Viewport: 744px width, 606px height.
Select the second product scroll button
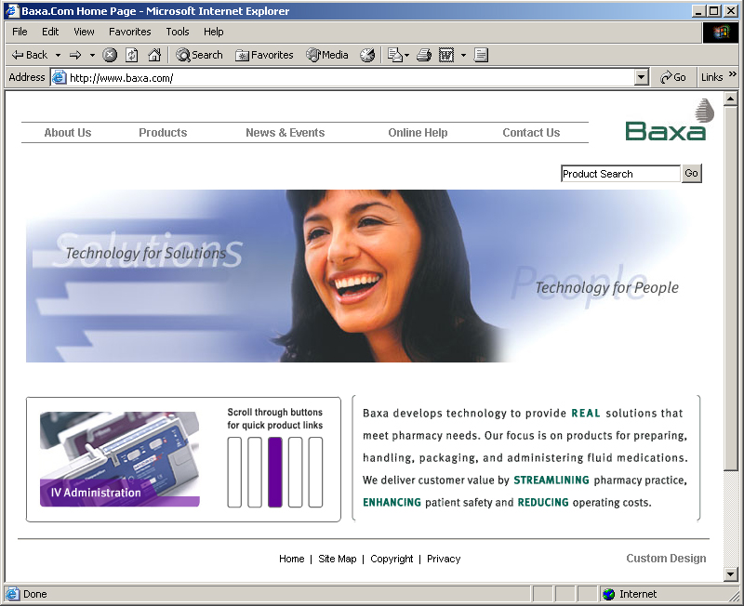pos(255,472)
